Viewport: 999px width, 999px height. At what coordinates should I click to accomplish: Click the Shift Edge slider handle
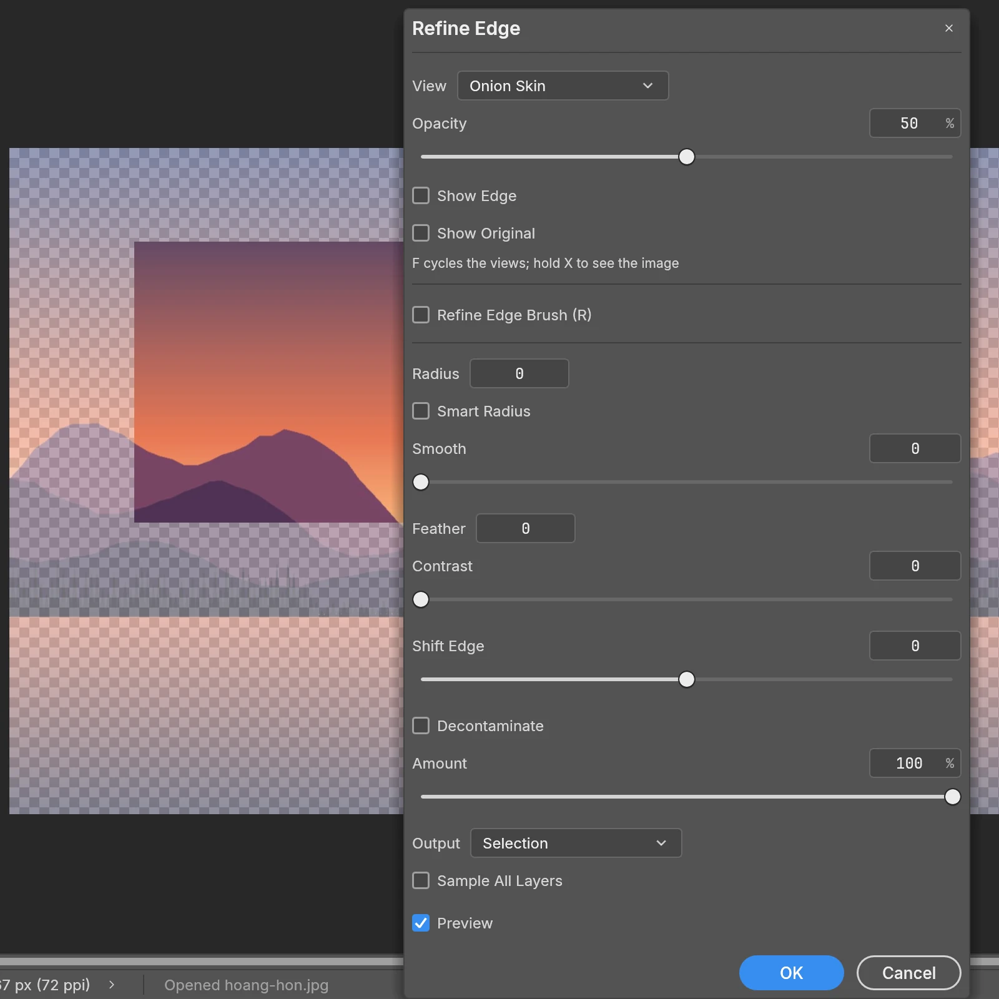click(686, 679)
